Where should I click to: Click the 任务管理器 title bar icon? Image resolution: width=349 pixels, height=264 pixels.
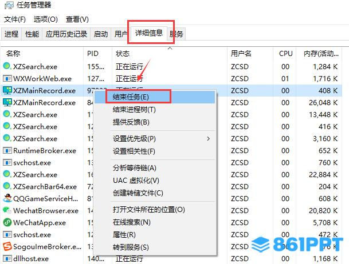coord(9,5)
